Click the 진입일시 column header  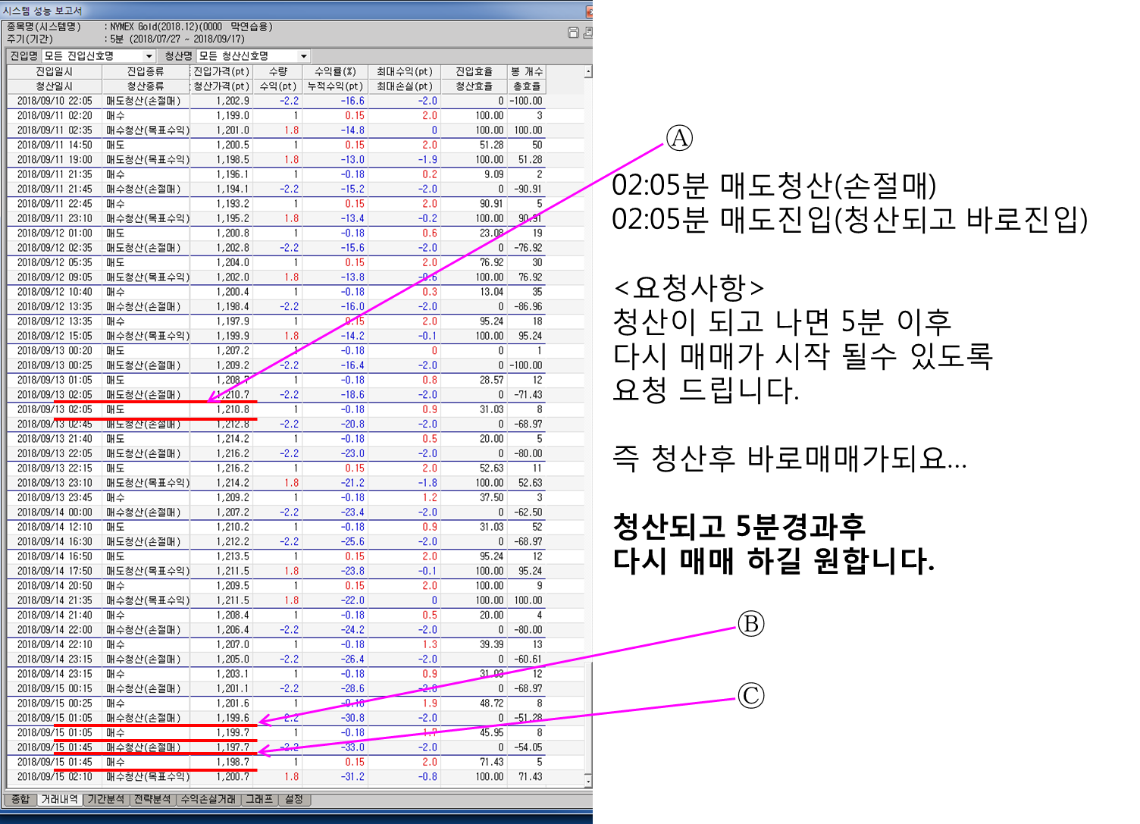tap(55, 71)
